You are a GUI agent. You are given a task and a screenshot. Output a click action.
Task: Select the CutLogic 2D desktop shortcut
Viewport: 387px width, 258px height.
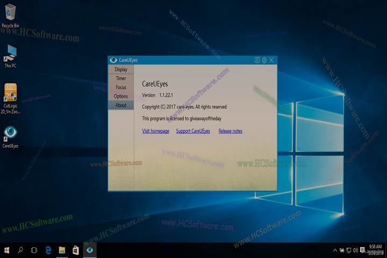click(10, 98)
